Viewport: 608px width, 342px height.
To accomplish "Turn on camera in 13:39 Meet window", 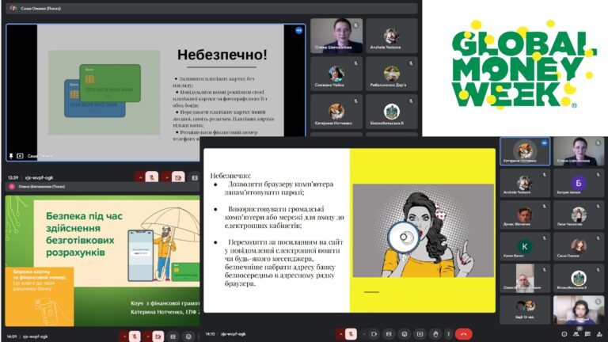I will [x=178, y=177].
